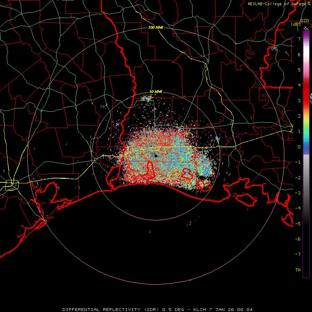Click the "3" value on the dB scale

pos(299,101)
